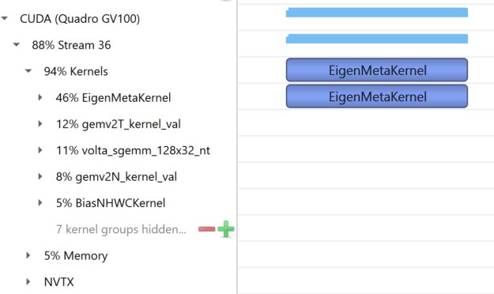
Task: Select the 5% BiasNHWCKernel label
Action: 111,203
